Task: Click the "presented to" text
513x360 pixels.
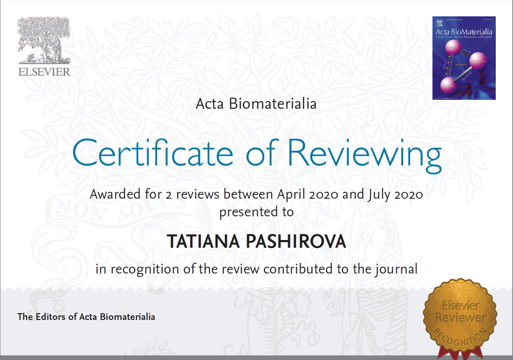Action: (257, 212)
